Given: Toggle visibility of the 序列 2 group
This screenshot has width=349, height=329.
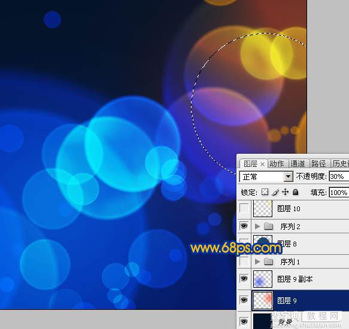Looking at the screenshot, I should 244,226.
